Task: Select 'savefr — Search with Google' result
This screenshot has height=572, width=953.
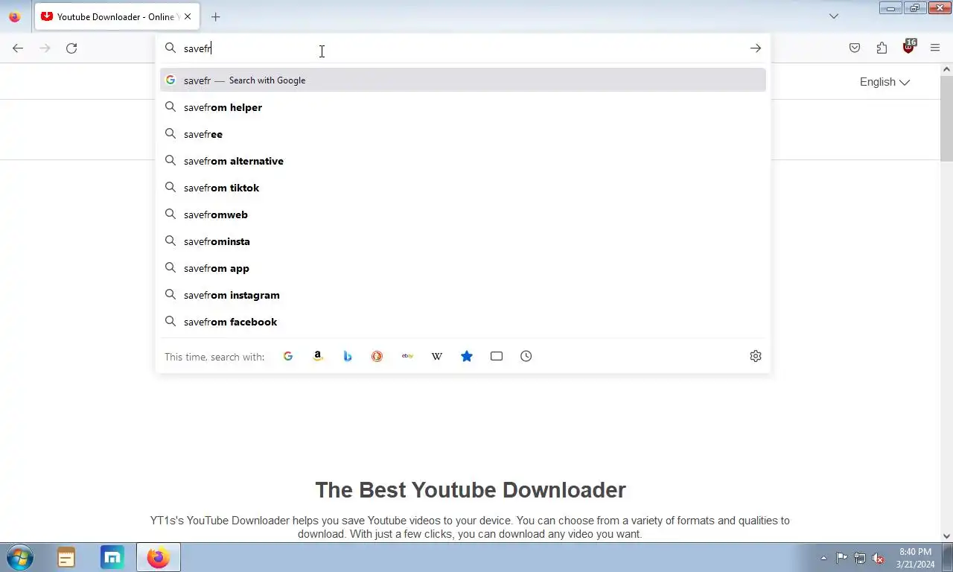Action: [463, 80]
